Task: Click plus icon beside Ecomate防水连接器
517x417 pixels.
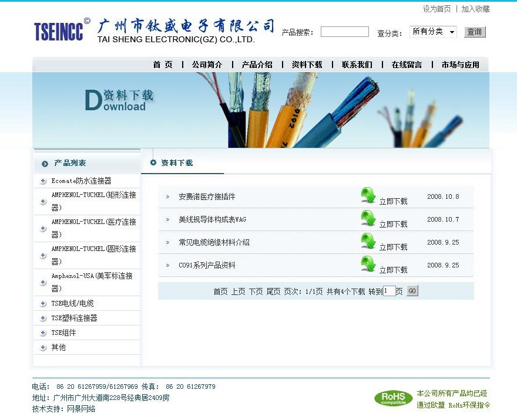Action: 43,181
